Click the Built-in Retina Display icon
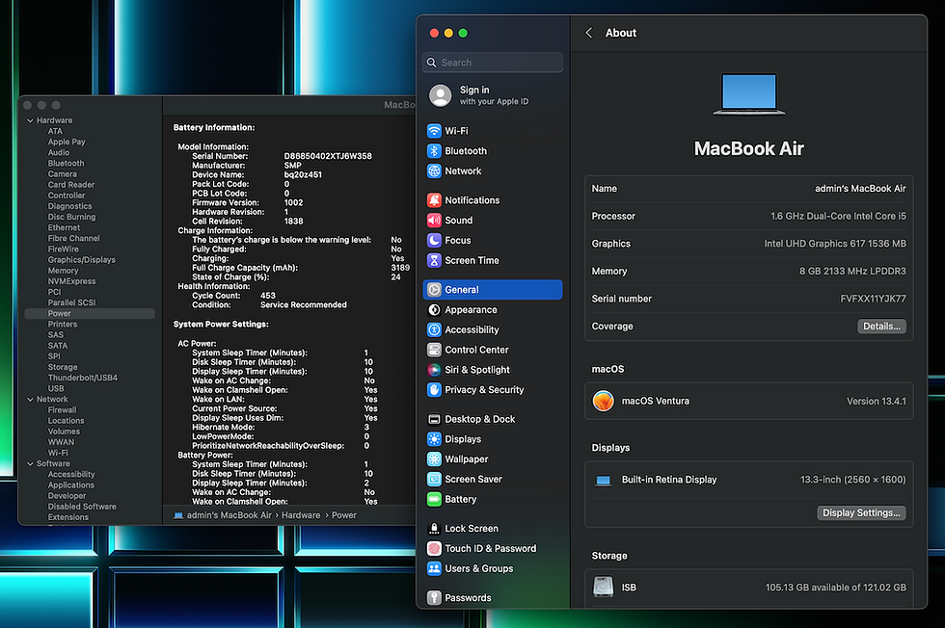This screenshot has width=945, height=628. [x=603, y=480]
